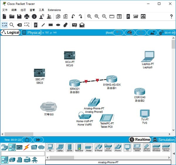Click the fast forward time button
The height and width of the screenshot is (165, 176).
click(x=38, y=140)
